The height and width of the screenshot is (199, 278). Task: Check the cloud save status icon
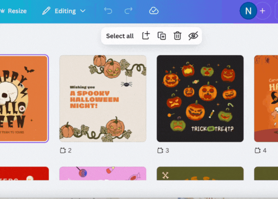(x=154, y=11)
